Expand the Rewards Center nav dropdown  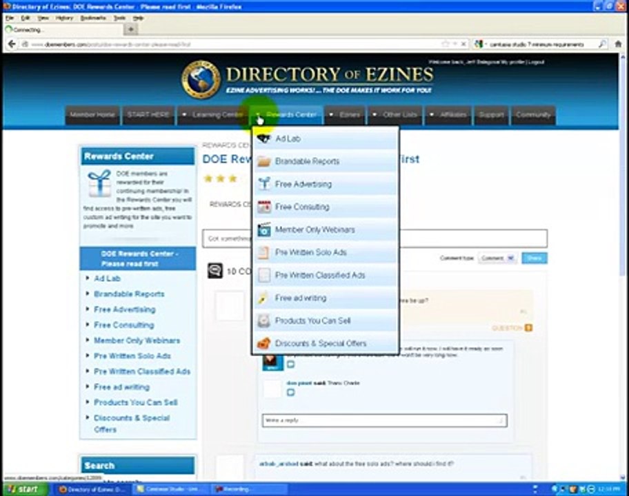click(258, 114)
